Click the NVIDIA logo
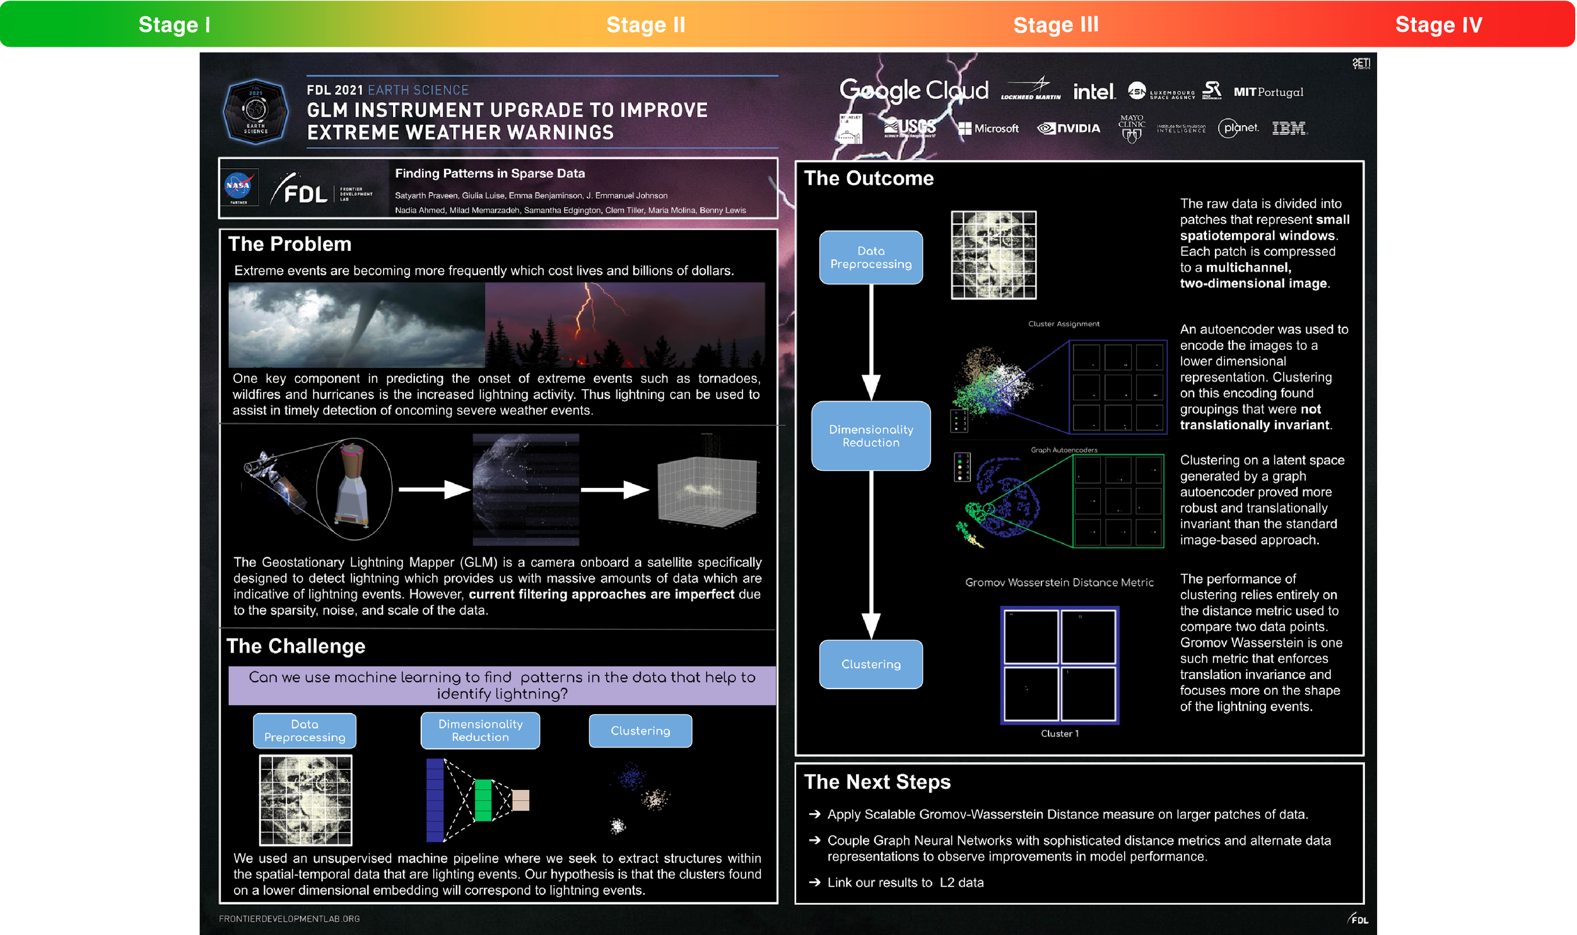The height and width of the screenshot is (935, 1577). [1069, 129]
